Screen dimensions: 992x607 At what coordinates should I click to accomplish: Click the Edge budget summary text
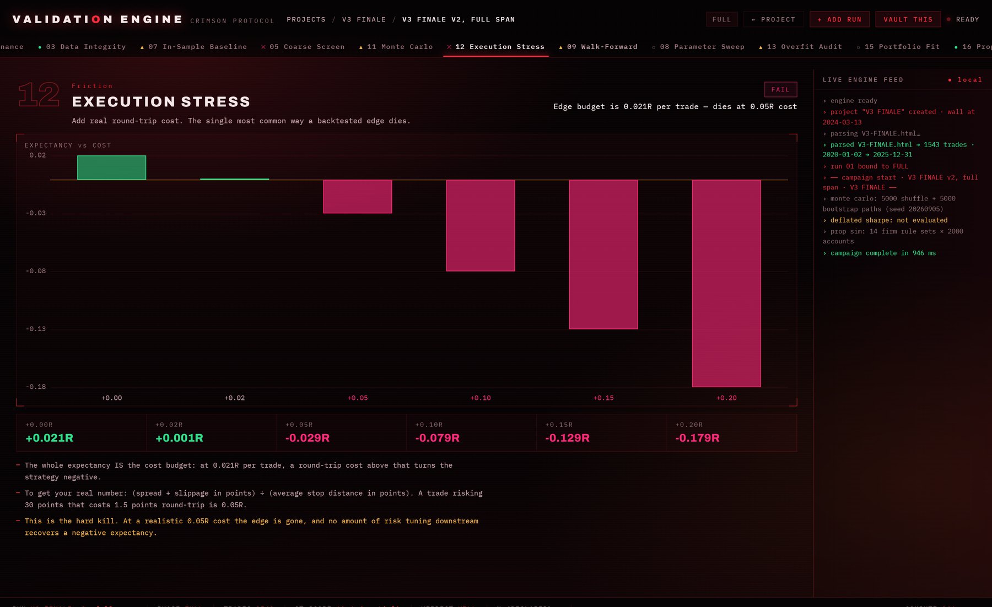coord(675,106)
